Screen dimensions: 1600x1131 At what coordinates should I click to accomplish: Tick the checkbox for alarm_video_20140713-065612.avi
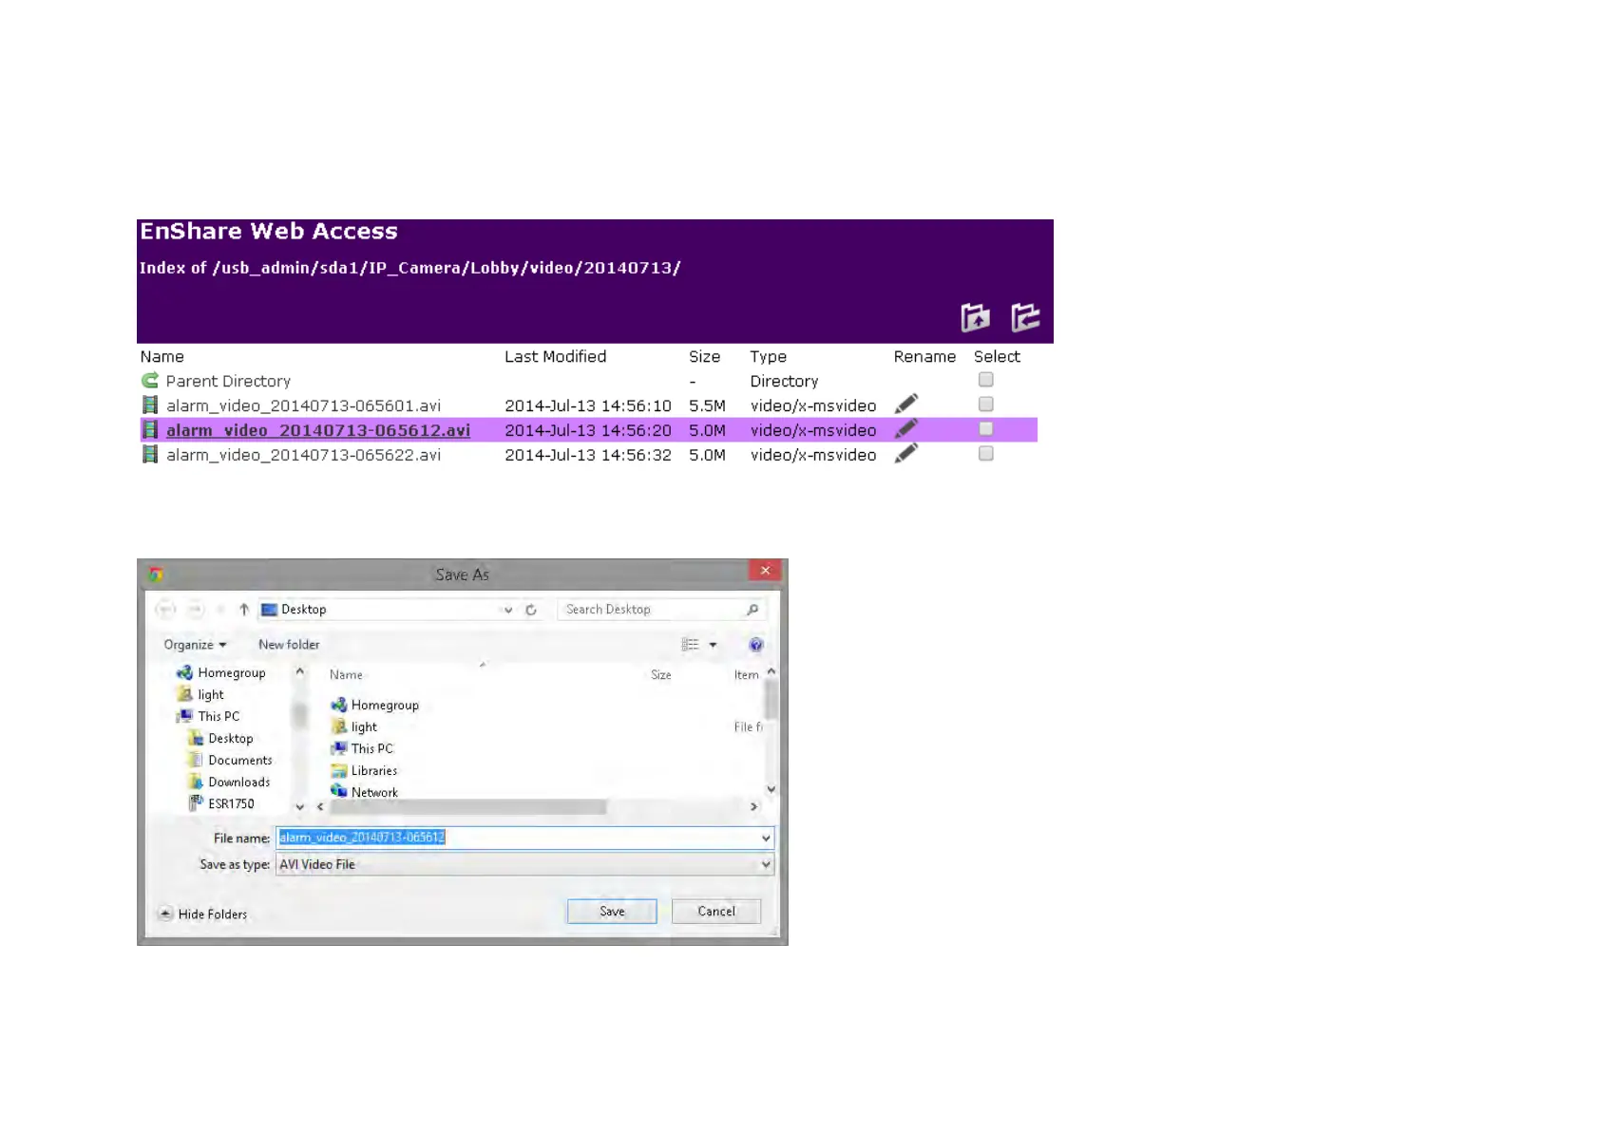986,429
